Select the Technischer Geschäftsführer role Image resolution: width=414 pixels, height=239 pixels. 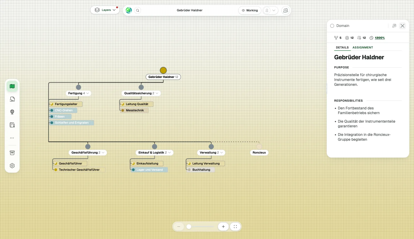click(79, 170)
